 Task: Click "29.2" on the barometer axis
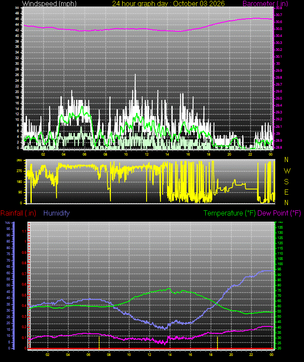[x=279, y=119]
